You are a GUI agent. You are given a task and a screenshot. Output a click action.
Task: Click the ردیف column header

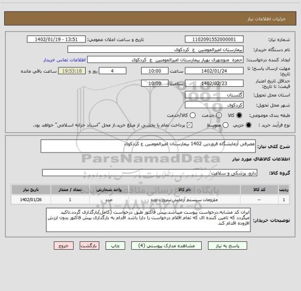coord(284,190)
